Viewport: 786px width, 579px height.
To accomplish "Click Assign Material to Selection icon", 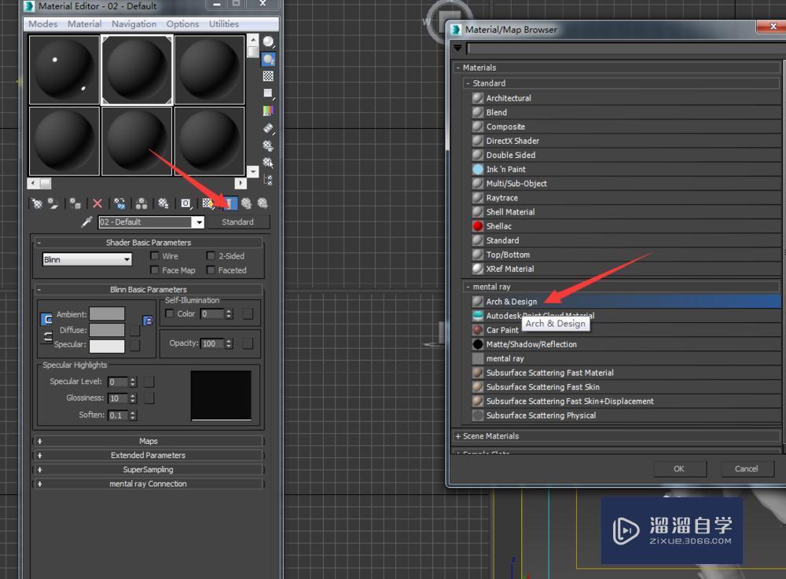I will (75, 203).
